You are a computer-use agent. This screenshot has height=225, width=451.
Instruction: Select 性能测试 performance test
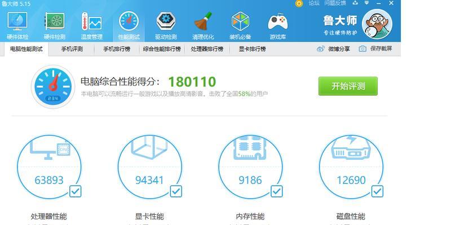point(129,26)
